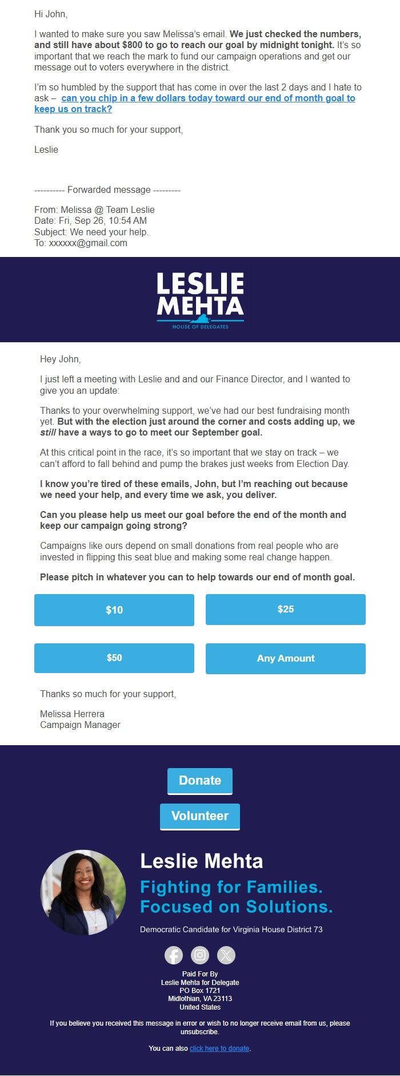Viewport: 400px width, 1076px height.
Task: Click the "Fighting for Families" tagline
Action: (x=231, y=887)
